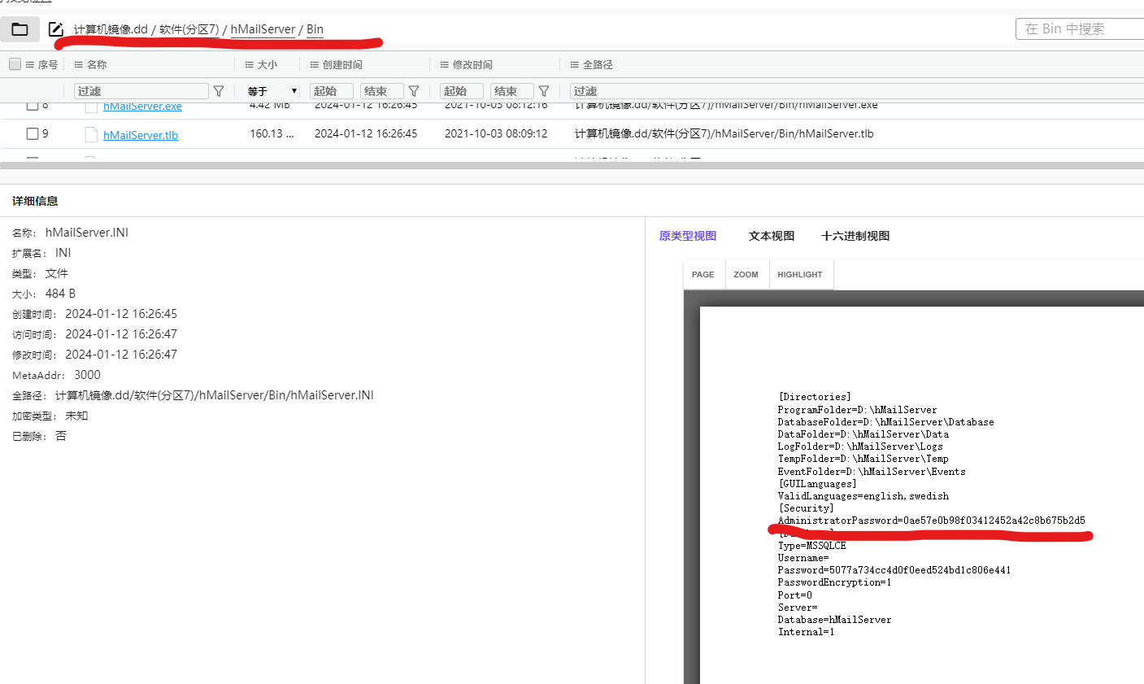Screen dimensions: 1144x684
Task: Click the Password=5077a734... line in preview
Action: (x=894, y=570)
